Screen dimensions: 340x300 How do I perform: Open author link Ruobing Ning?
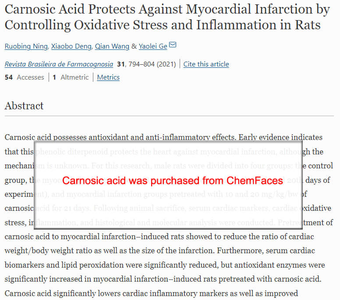26,46
